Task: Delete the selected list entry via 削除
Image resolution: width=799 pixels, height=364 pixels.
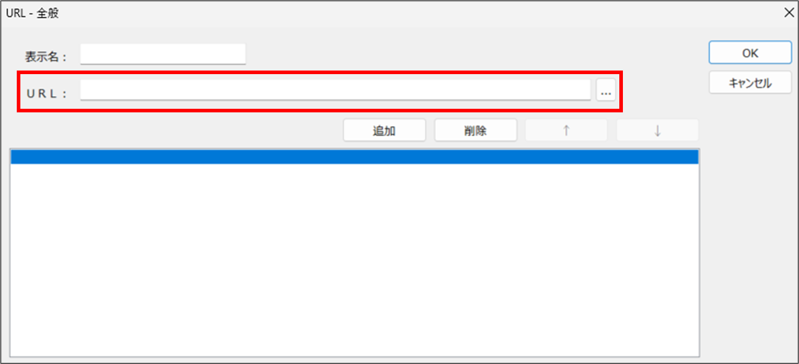Action: point(475,130)
